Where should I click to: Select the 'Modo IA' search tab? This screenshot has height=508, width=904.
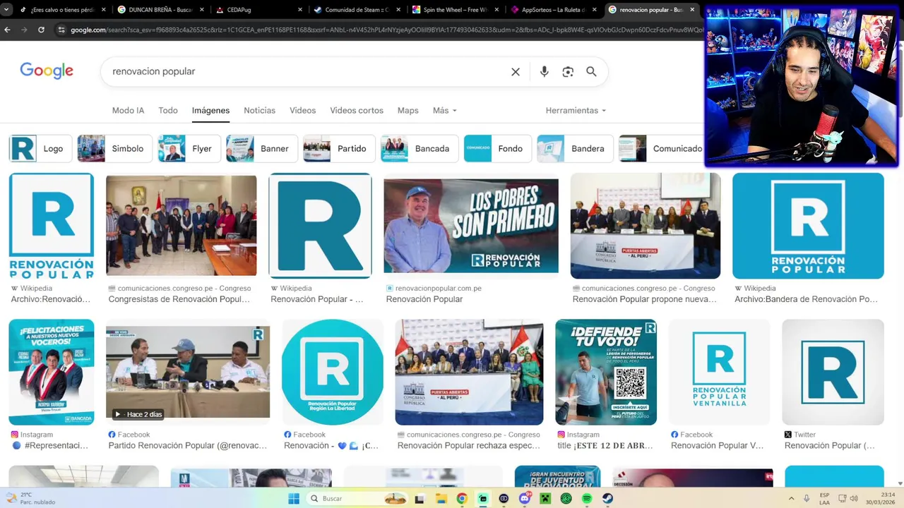click(128, 111)
